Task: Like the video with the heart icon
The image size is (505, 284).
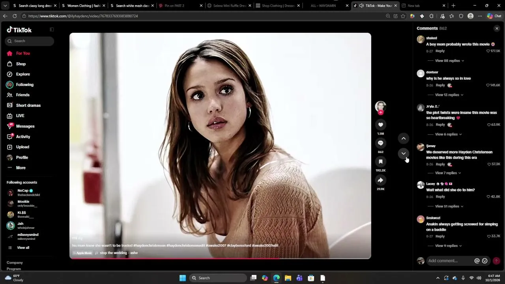Action: pyautogui.click(x=380, y=125)
